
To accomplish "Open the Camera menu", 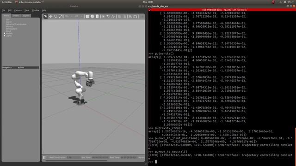I will [18, 10].
